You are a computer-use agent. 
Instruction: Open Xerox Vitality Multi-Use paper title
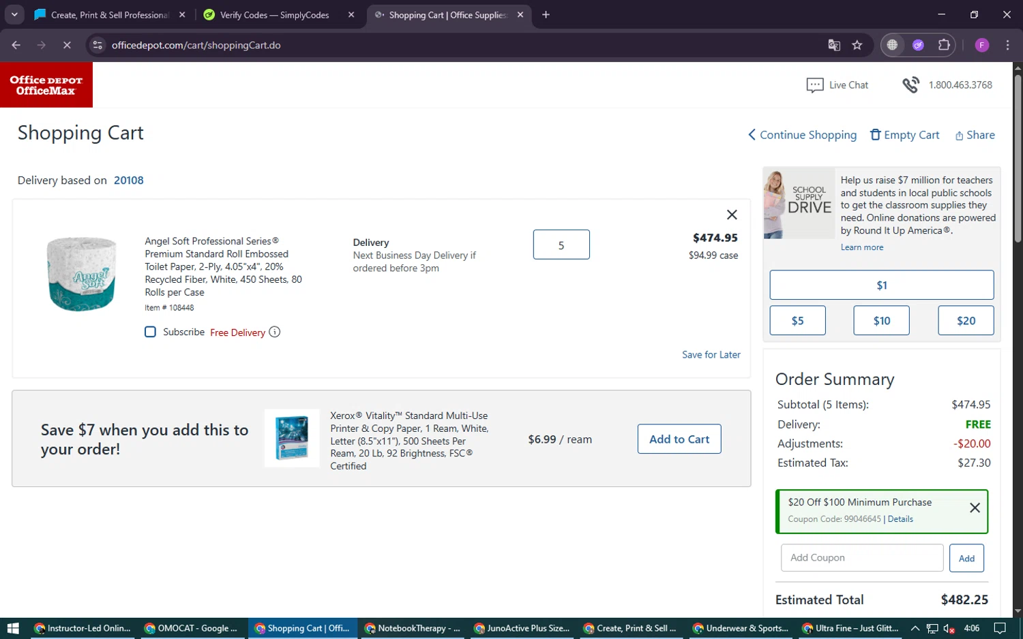click(x=409, y=441)
